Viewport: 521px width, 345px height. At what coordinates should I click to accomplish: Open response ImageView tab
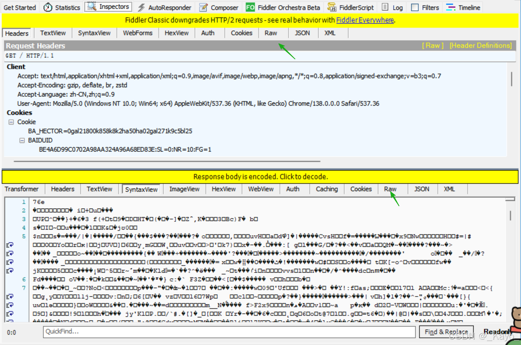(185, 189)
